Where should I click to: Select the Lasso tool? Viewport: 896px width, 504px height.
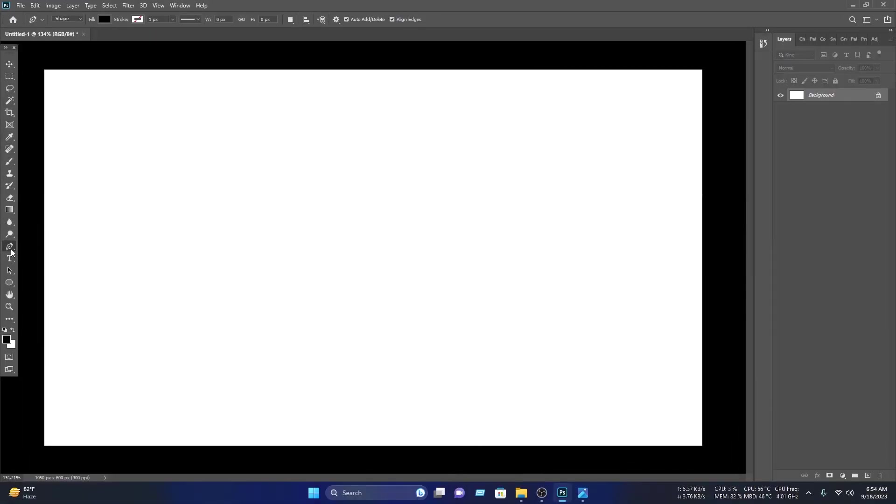pos(9,88)
